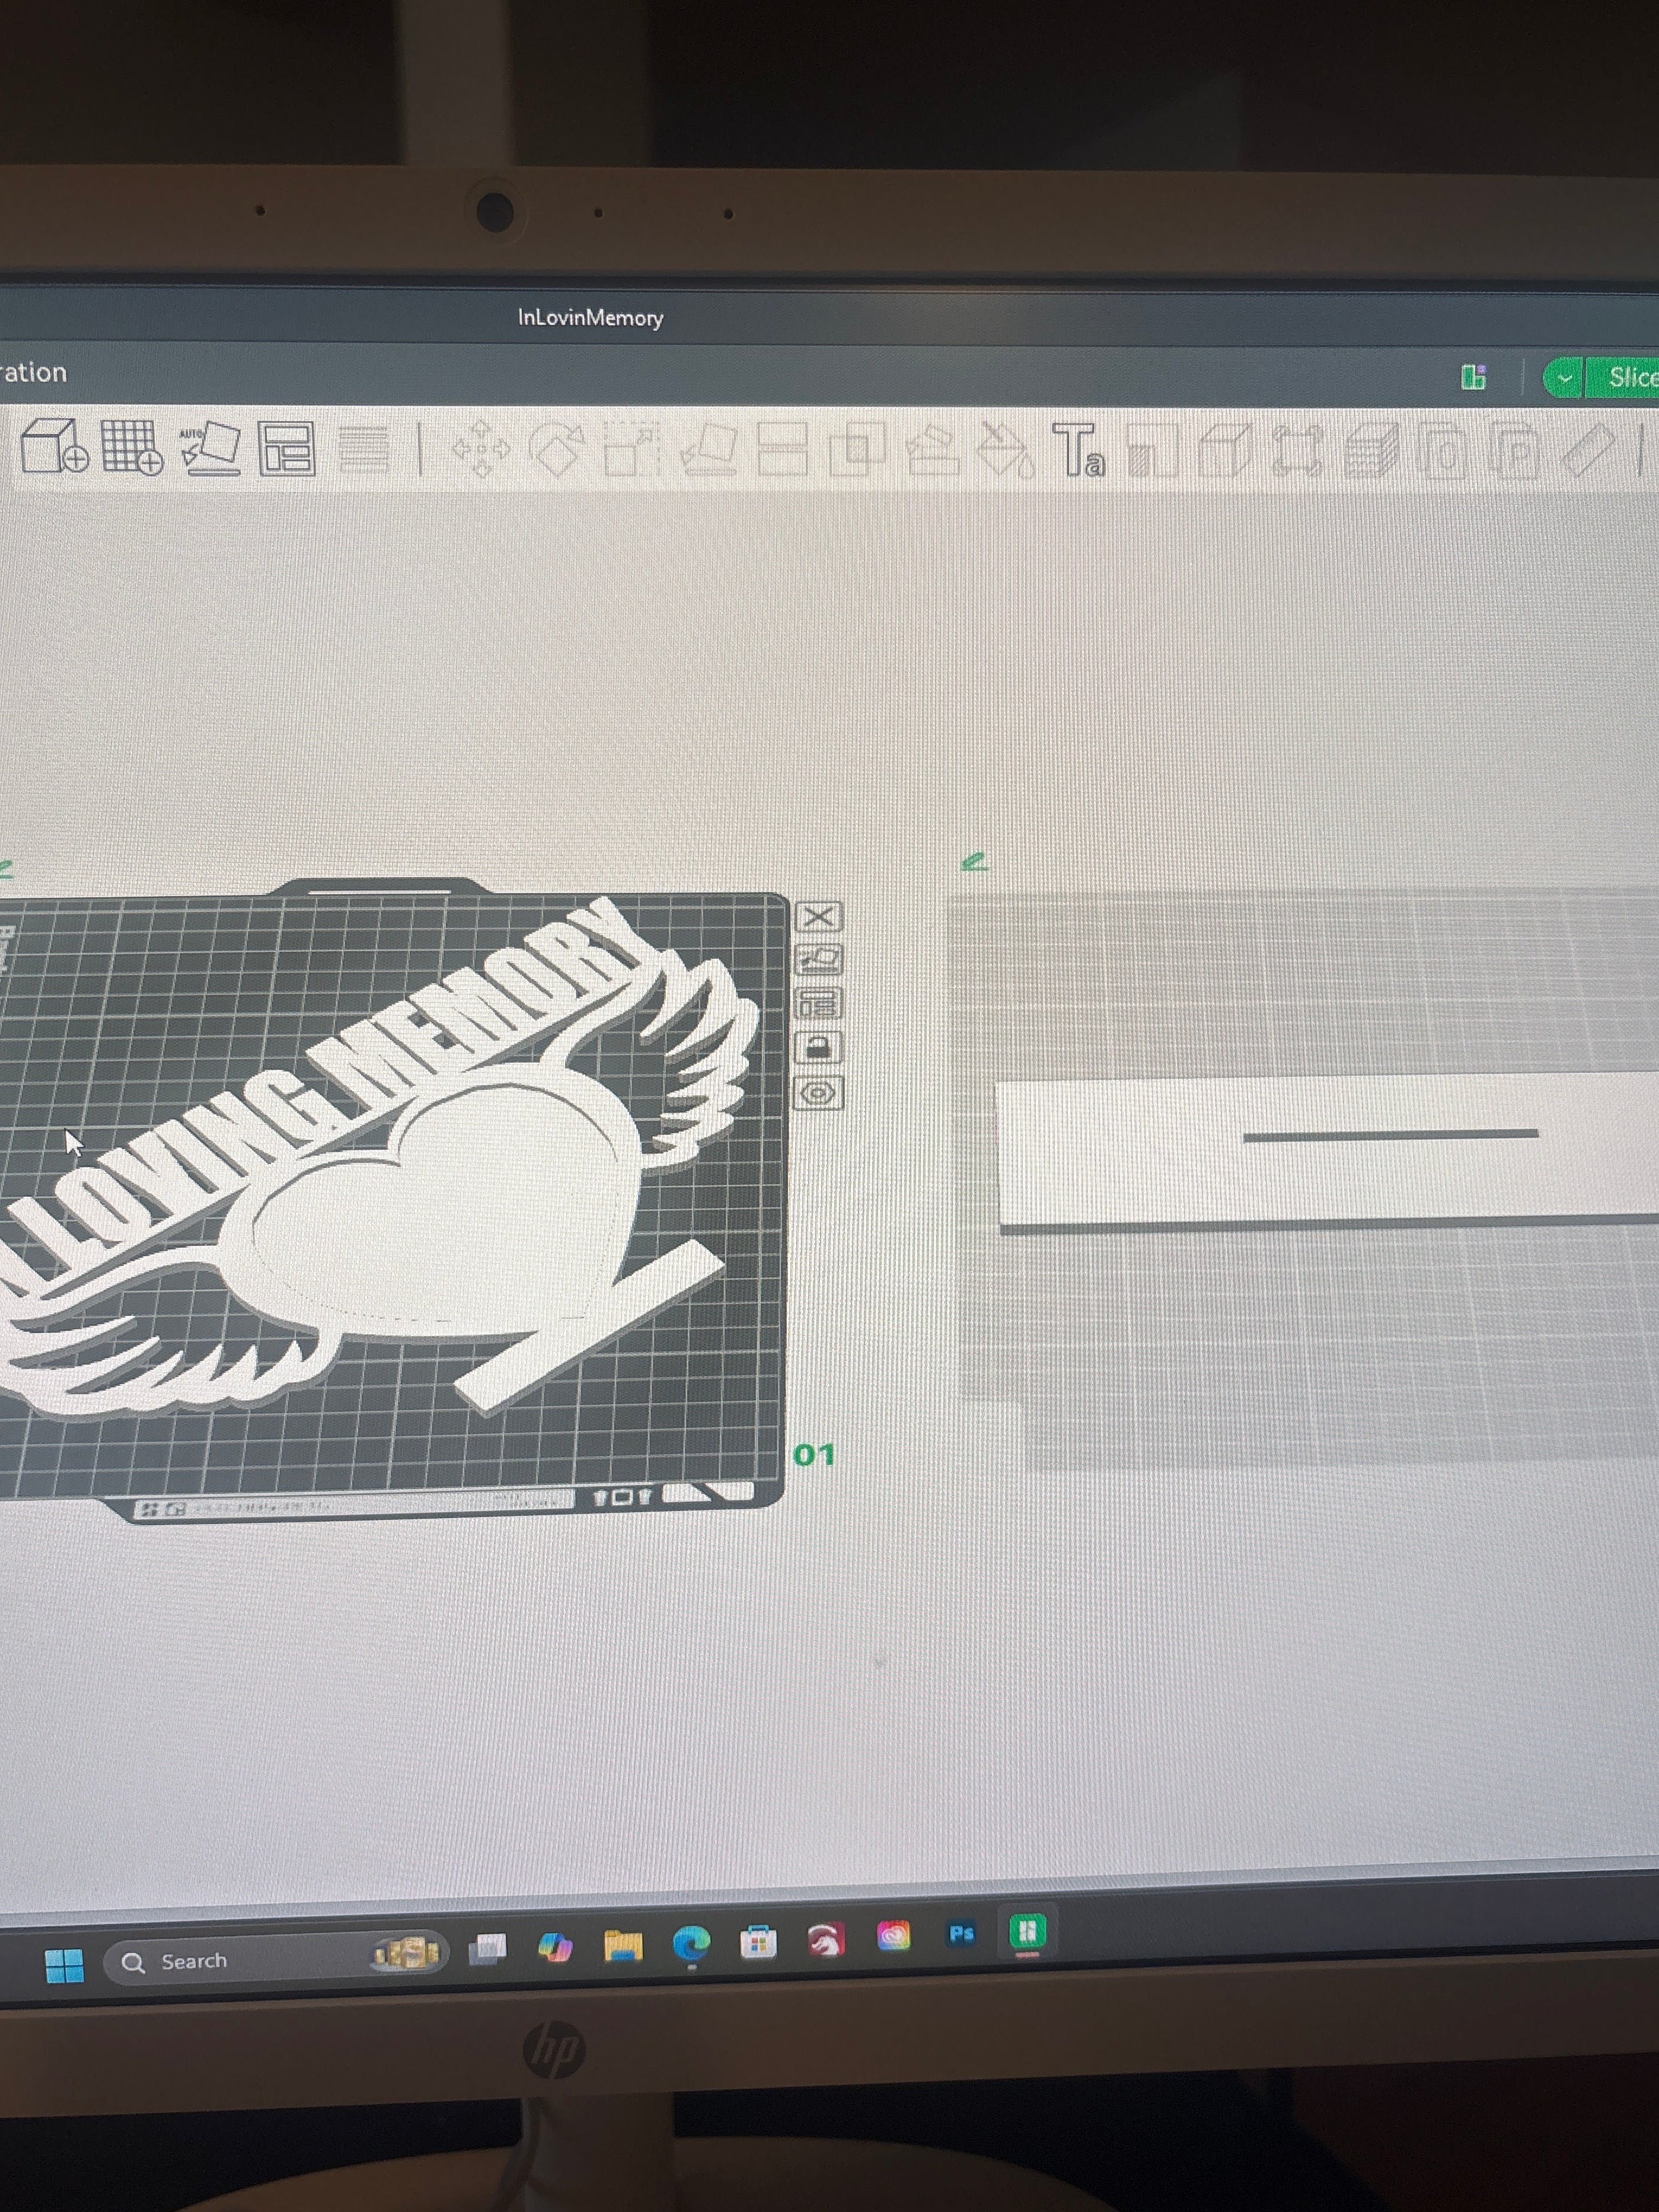Click the Windows taskbar Search box
The image size is (1659, 2212).
click(276, 1961)
